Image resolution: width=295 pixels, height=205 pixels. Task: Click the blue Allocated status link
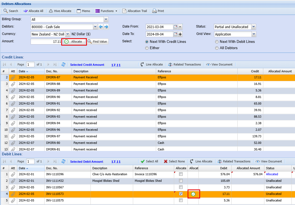pyautogui.click(x=272, y=174)
